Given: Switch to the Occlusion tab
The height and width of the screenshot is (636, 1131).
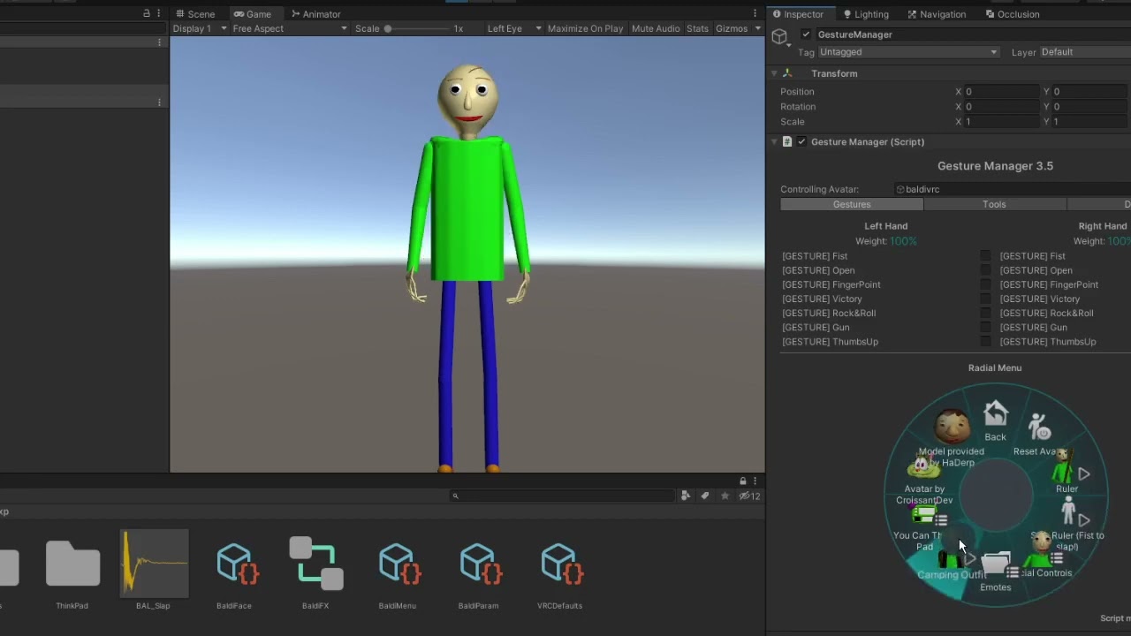Looking at the screenshot, I should pos(1013,14).
